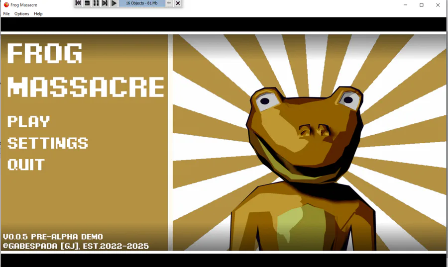Screen dimensions: 448x267
Task: Click the Frog Massacre app icon in title bar
Action: pos(6,5)
